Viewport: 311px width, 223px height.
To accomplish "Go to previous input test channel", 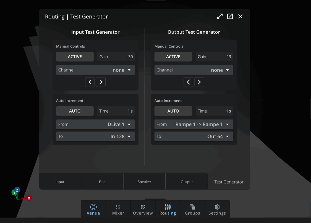I will pyautogui.click(x=90, y=82).
